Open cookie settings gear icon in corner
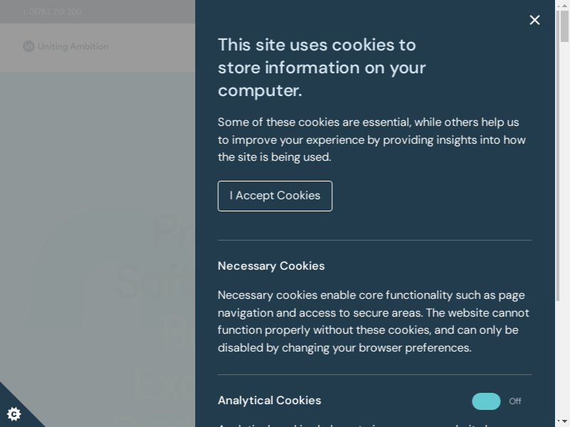This screenshot has height=427, width=570. click(14, 413)
